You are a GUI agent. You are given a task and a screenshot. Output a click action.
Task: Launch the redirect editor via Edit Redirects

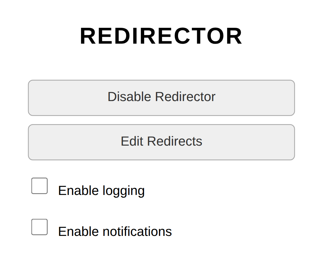coord(161,142)
